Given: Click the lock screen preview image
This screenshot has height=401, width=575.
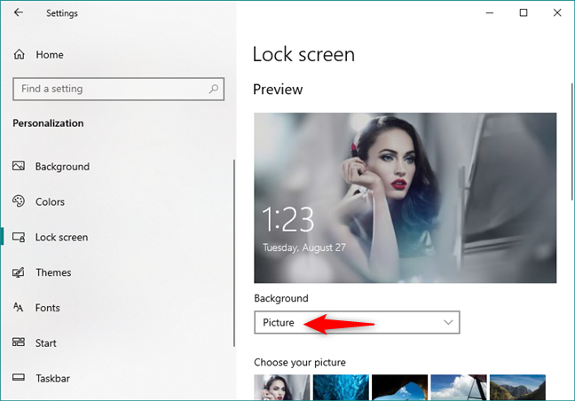Looking at the screenshot, I should coord(406,195).
